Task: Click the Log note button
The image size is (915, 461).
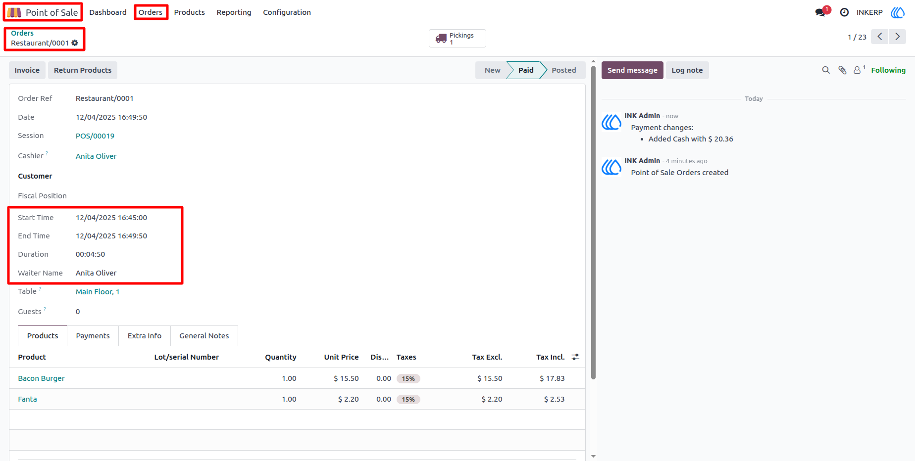Action: pos(687,70)
